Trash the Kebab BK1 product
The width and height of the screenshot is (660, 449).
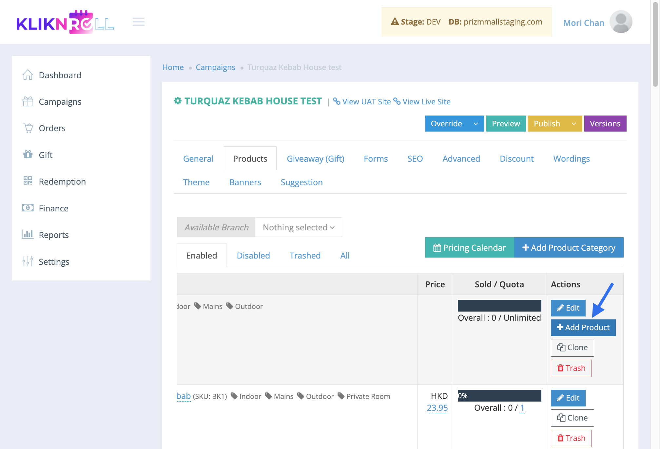pos(571,438)
